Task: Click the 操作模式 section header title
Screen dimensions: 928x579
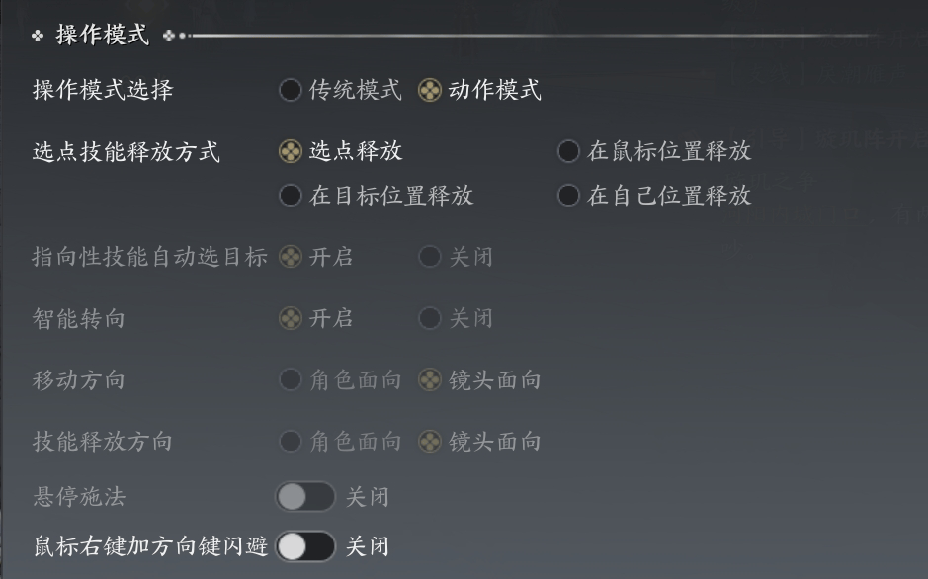Action: click(103, 35)
